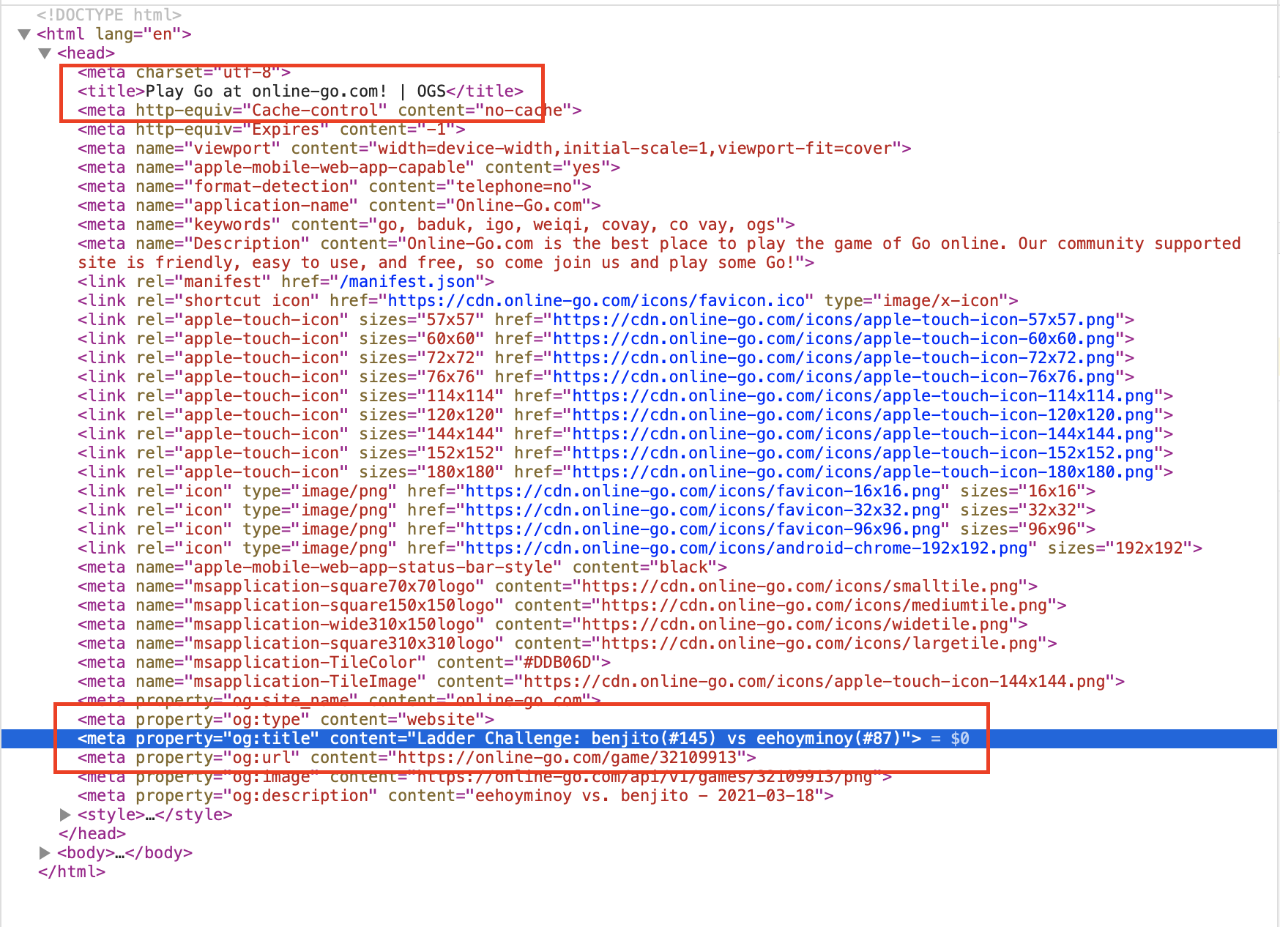Open apple-touch-icon-76x76.png link
The image size is (1280, 927).
coord(833,377)
